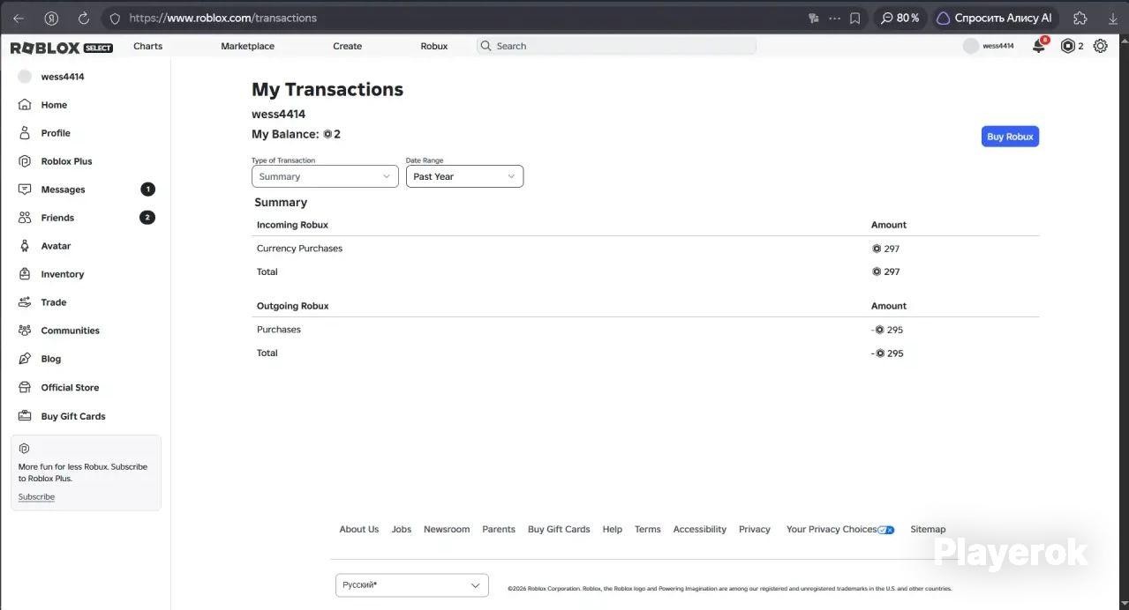1129x610 pixels.
Task: Open the Buy Gift Cards footer link
Action: pos(559,530)
